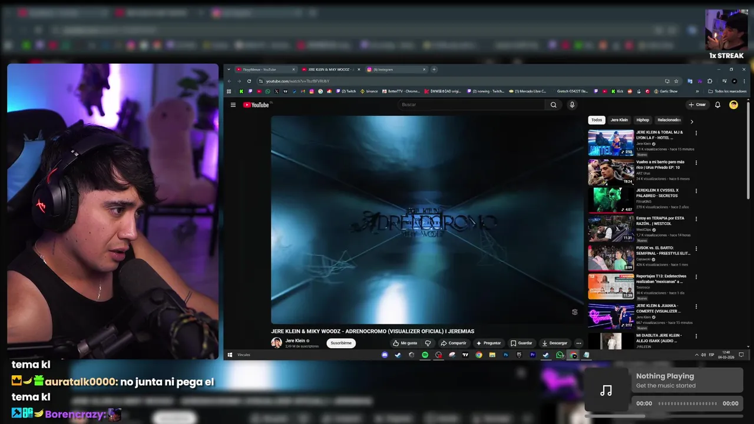This screenshot has width=754, height=424.
Task: Bookmark this page with the star icon
Action: 676,81
